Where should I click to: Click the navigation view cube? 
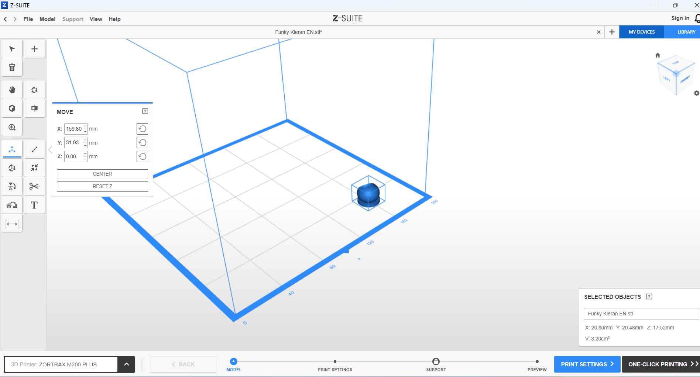(x=676, y=75)
